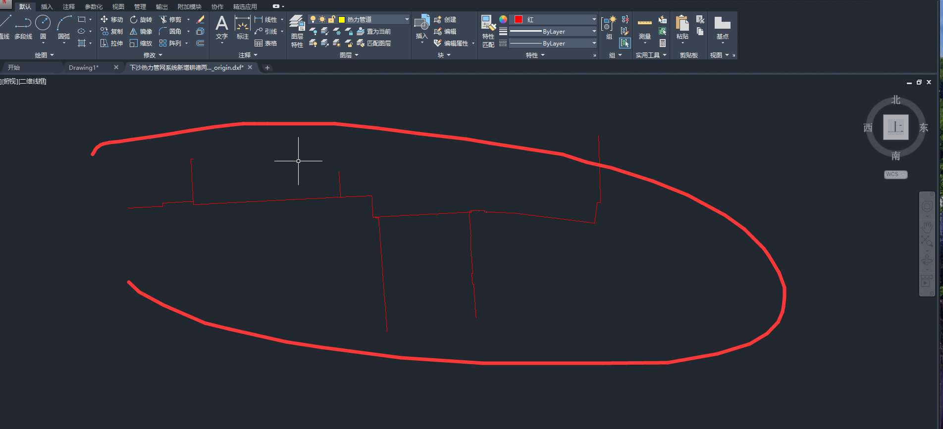Choose the Rotate (旋转) tool
This screenshot has width=943, height=429.
141,19
